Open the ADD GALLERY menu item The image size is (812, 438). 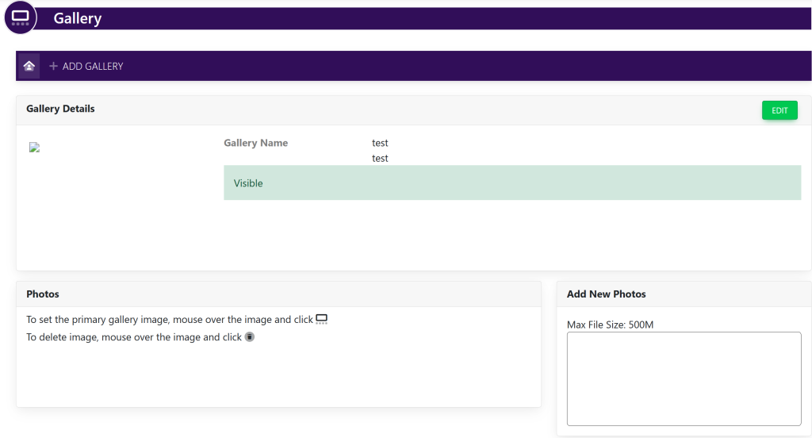pyautogui.click(x=92, y=67)
